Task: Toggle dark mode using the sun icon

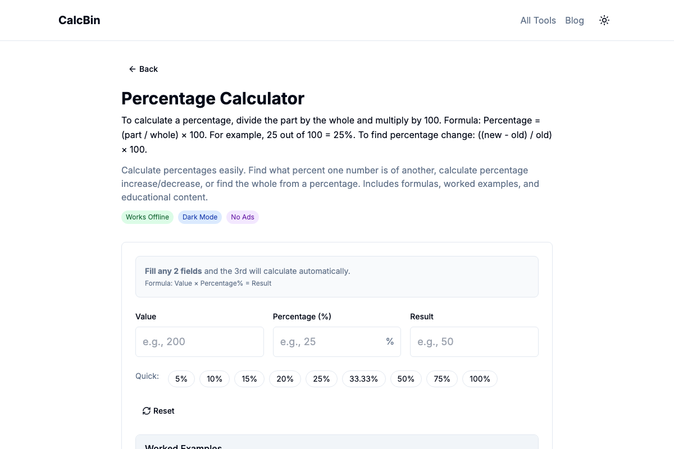Action: coord(604,20)
